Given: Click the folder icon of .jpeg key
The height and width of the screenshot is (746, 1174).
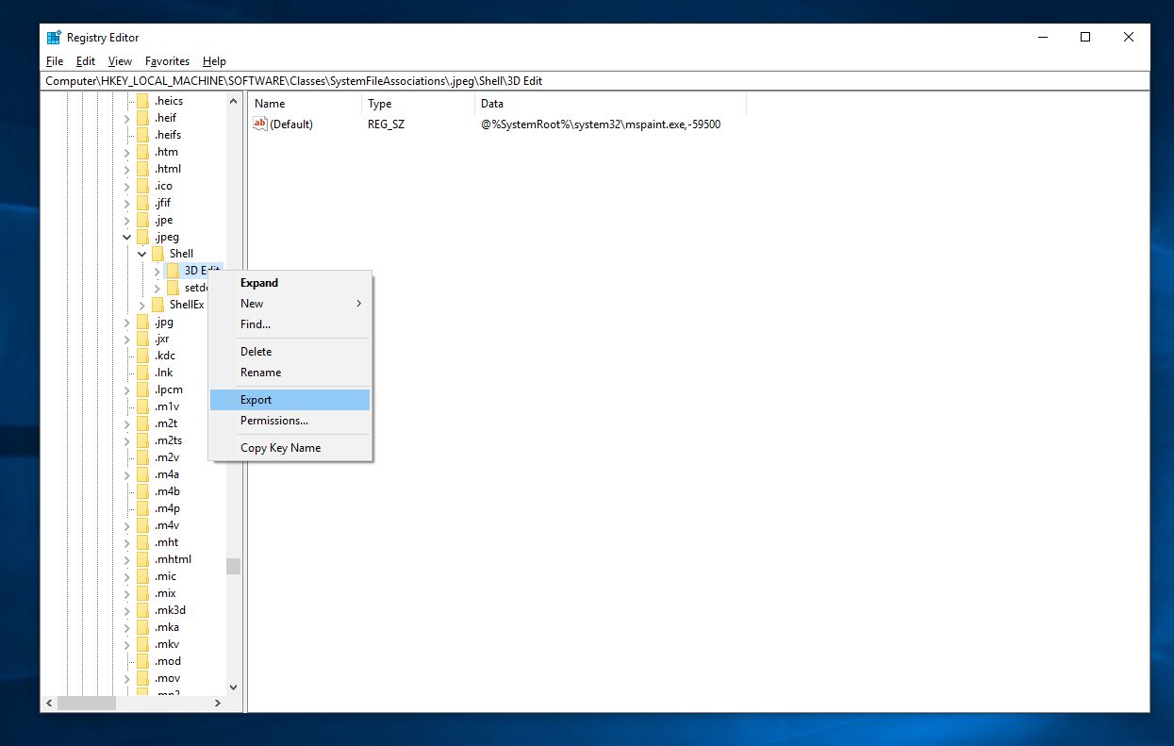Looking at the screenshot, I should click(142, 237).
